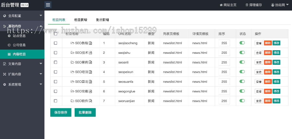Click 修改 button in SEO软件 row
This screenshot has height=139, width=292.
[276, 101]
